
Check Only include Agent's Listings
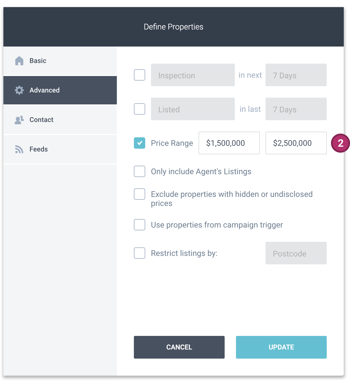tap(139, 171)
